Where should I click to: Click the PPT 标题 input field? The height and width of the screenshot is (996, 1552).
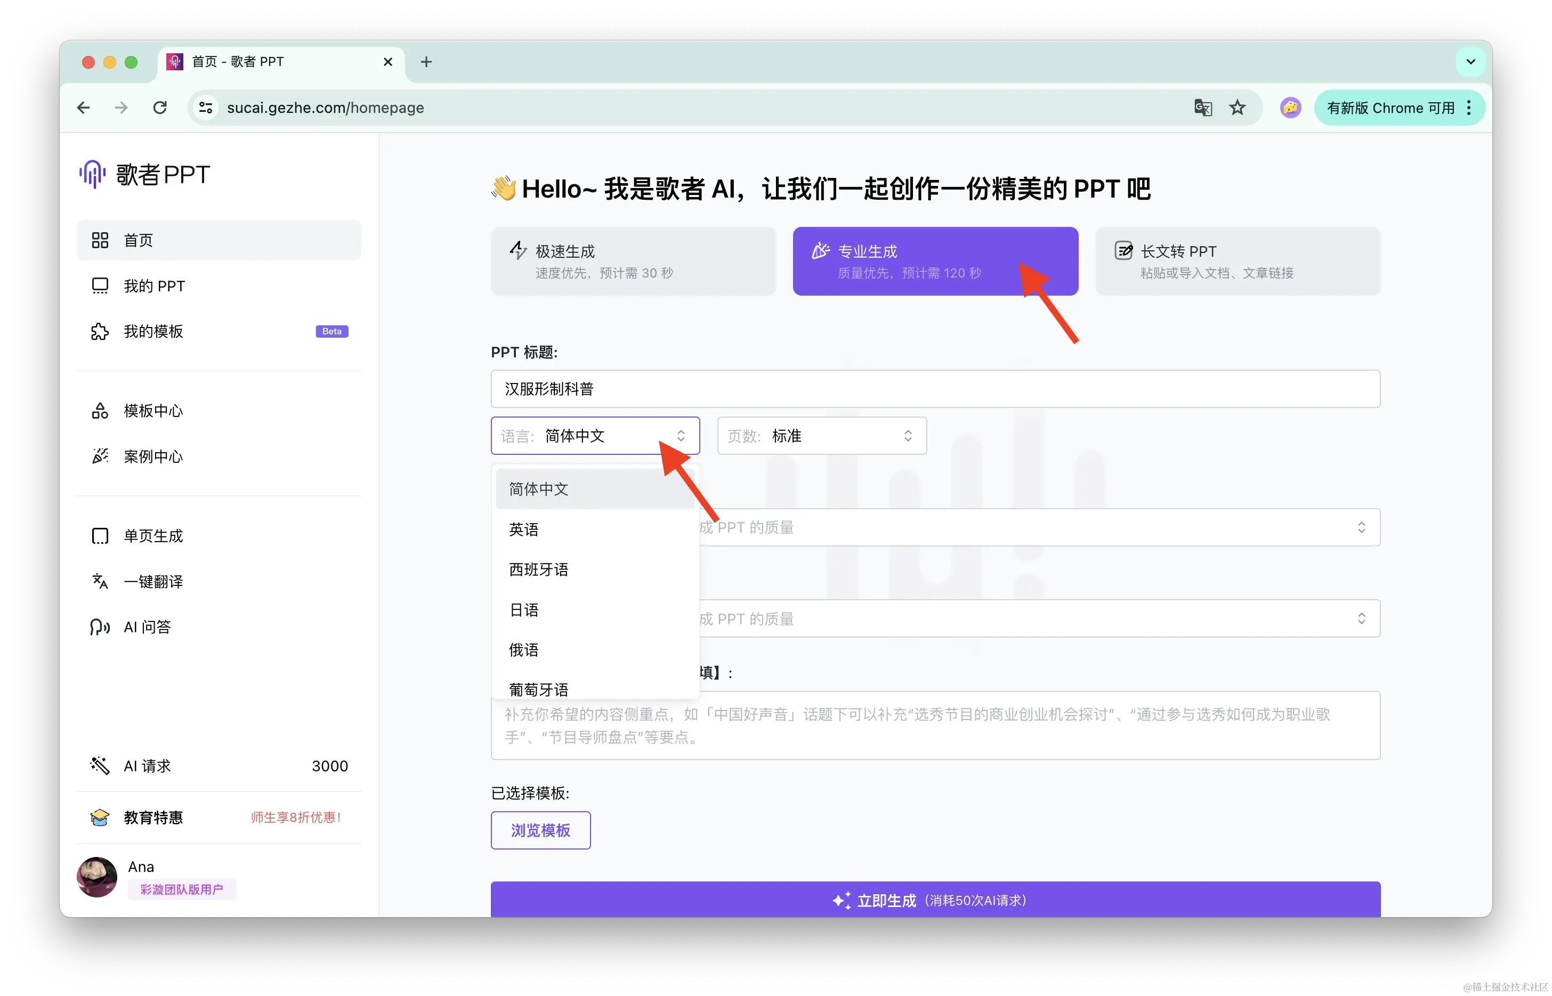tap(935, 389)
